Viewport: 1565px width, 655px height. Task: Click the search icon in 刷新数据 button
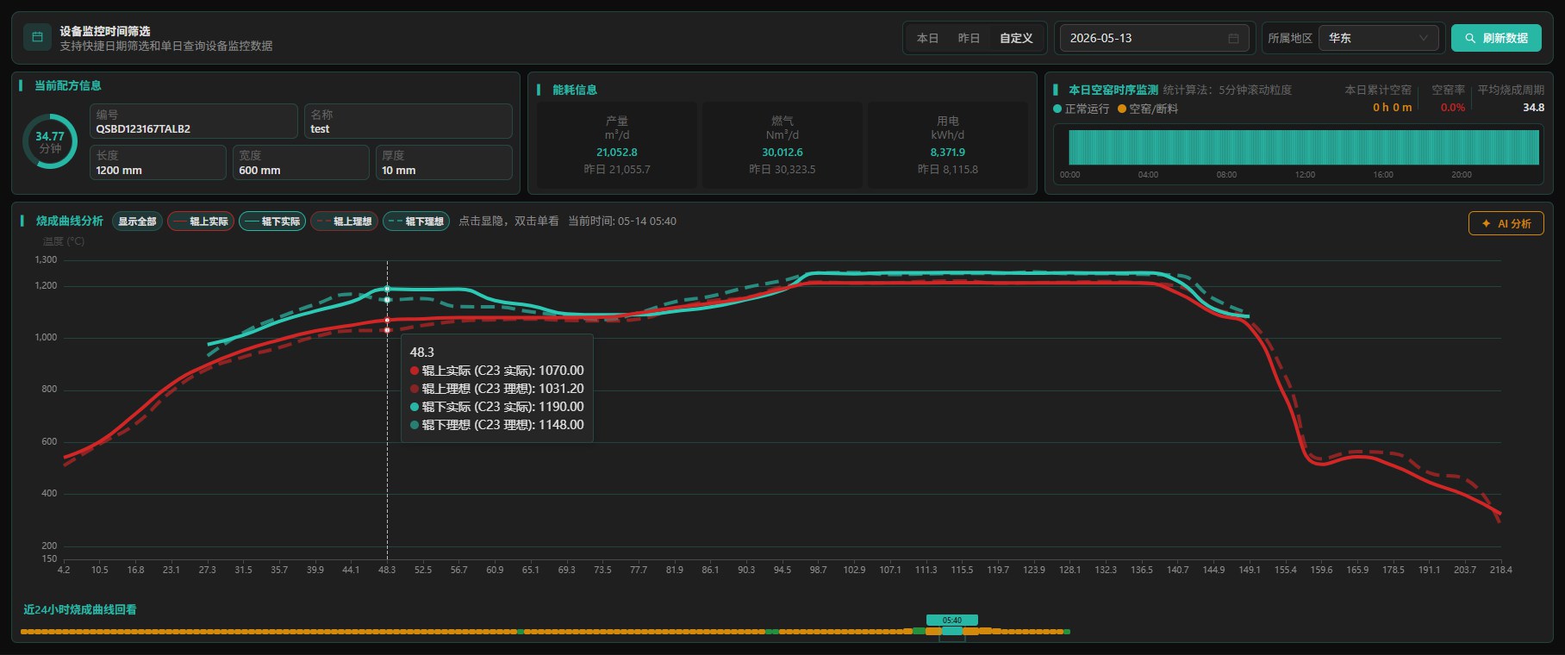coord(1470,38)
